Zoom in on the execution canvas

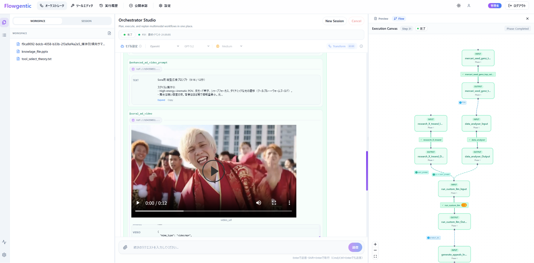375,244
